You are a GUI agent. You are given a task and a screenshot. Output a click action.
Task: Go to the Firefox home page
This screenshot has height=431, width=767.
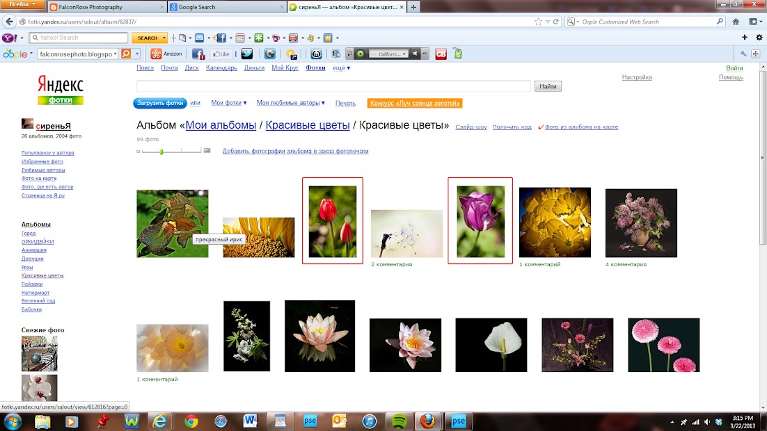pyautogui.click(x=736, y=22)
